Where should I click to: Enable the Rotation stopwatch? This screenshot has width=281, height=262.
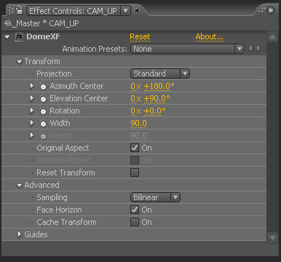tap(43, 111)
